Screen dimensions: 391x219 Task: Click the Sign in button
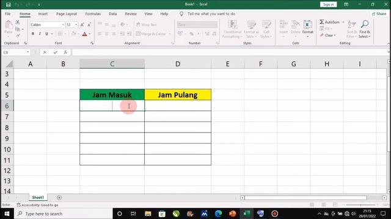(x=329, y=4)
